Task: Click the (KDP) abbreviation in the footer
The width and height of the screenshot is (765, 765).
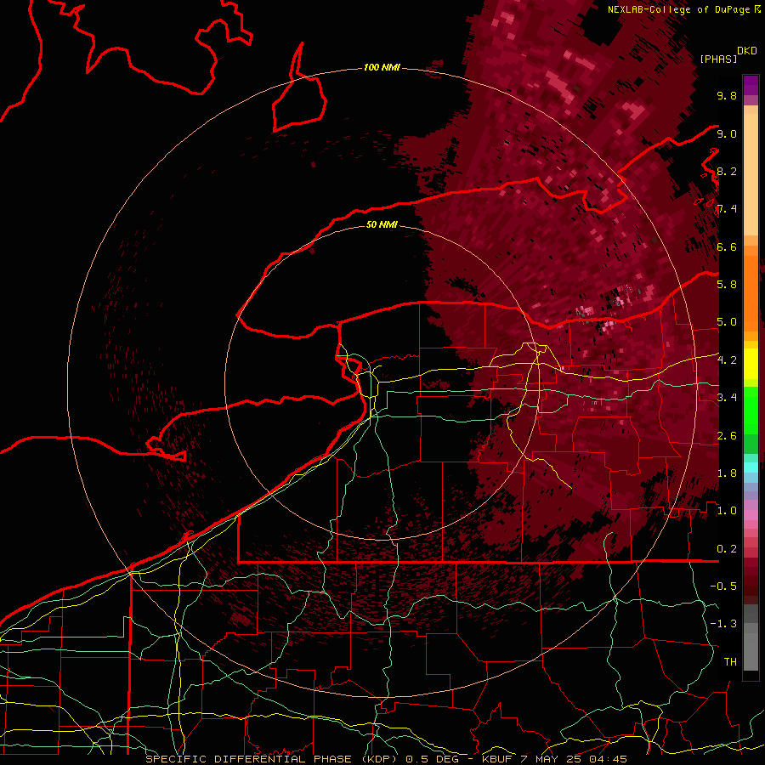Action: coord(380,759)
